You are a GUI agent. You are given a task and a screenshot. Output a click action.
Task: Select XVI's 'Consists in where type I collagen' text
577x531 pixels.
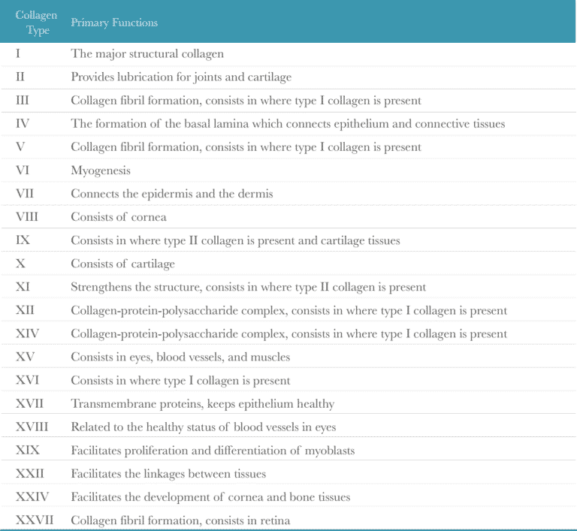coord(155,380)
